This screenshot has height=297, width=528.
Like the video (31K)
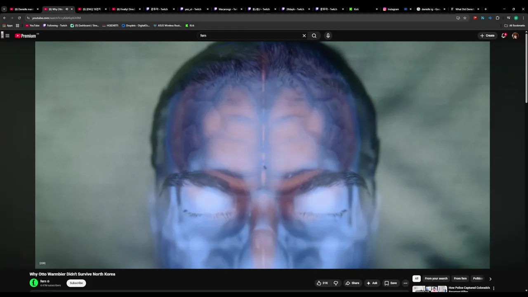point(322,283)
